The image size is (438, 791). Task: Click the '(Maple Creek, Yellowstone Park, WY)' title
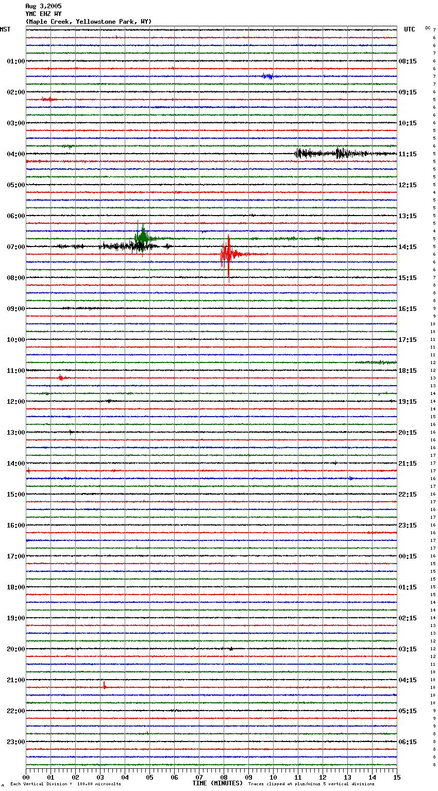89,22
